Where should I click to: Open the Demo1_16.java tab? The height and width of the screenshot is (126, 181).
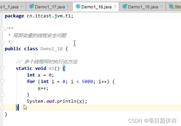(142, 7)
